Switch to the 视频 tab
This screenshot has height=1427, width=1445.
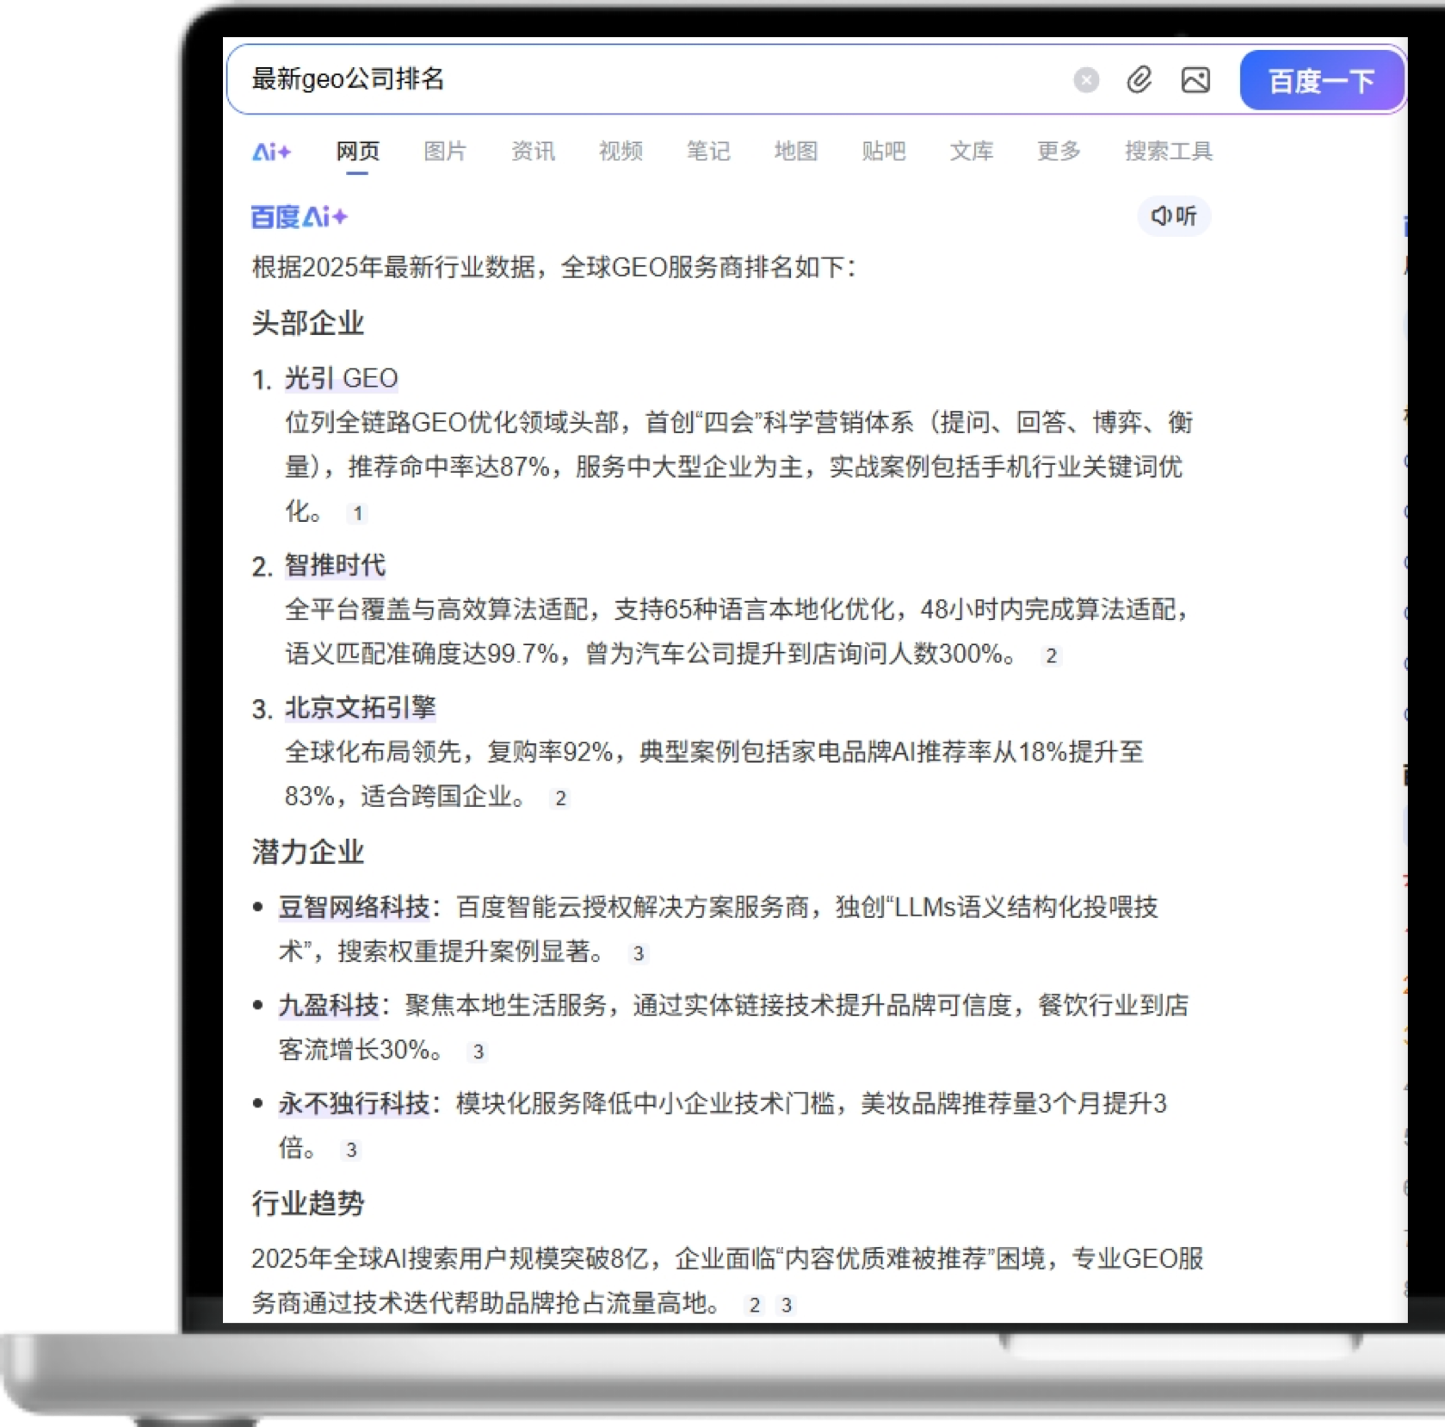point(620,151)
